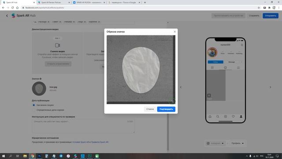Screen dimensions: 282x159
Task: Click the round icon.jpg thumbnail
Action: point(39,88)
